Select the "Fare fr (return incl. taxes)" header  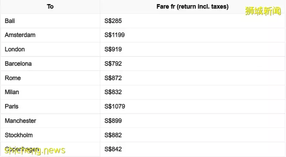[192, 6]
